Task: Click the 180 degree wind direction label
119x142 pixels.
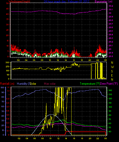Action: click(7, 71)
